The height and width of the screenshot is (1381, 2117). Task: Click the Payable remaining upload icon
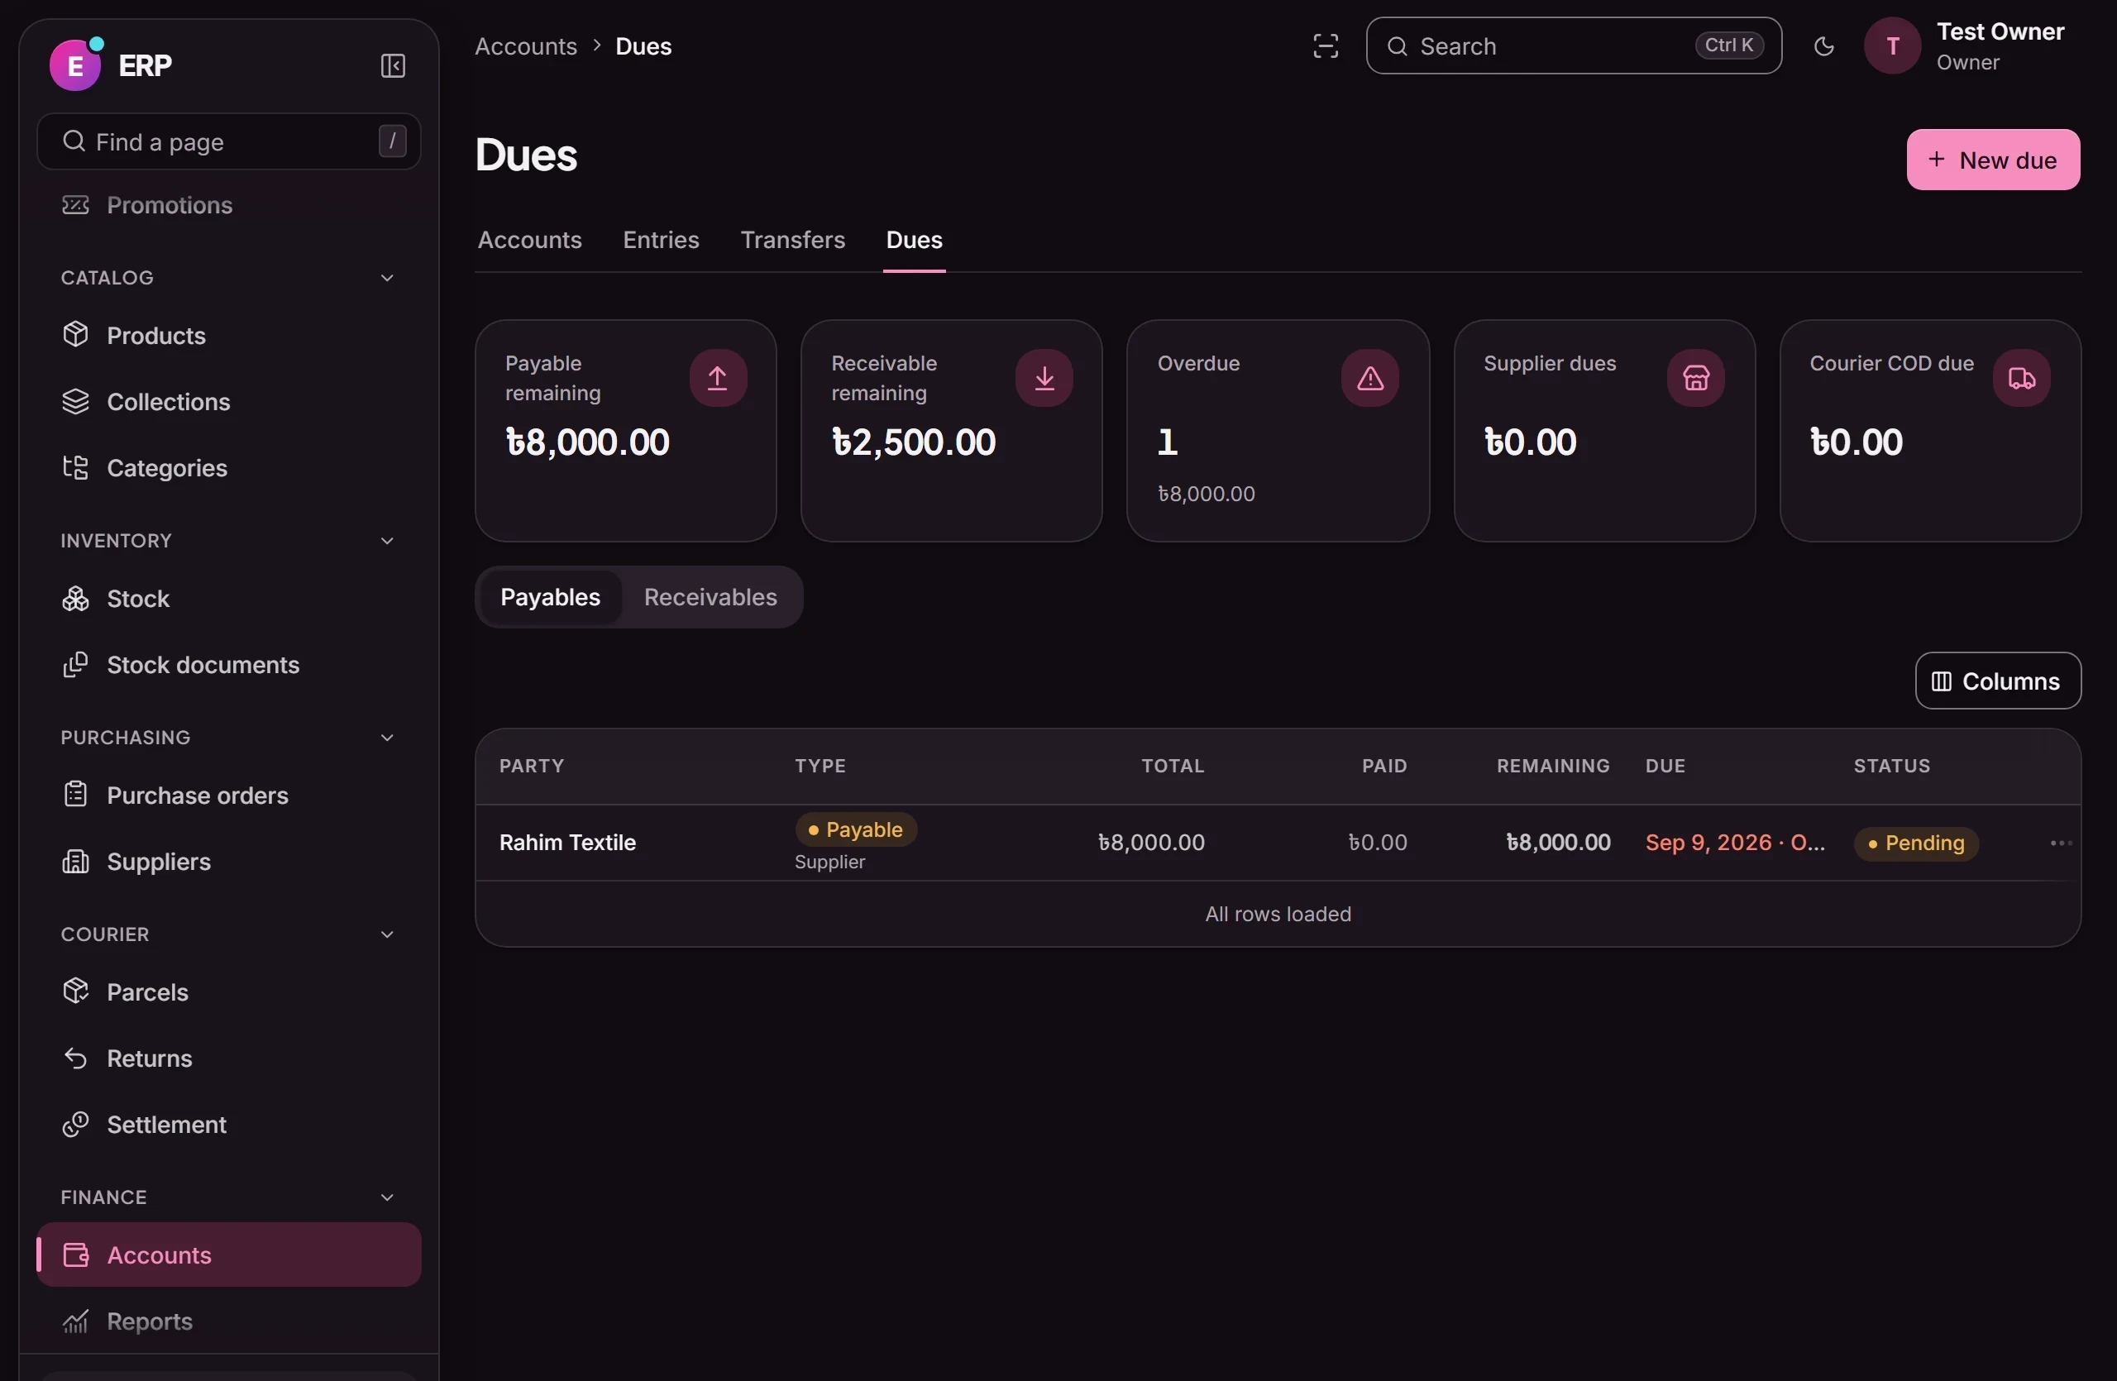[x=718, y=378]
